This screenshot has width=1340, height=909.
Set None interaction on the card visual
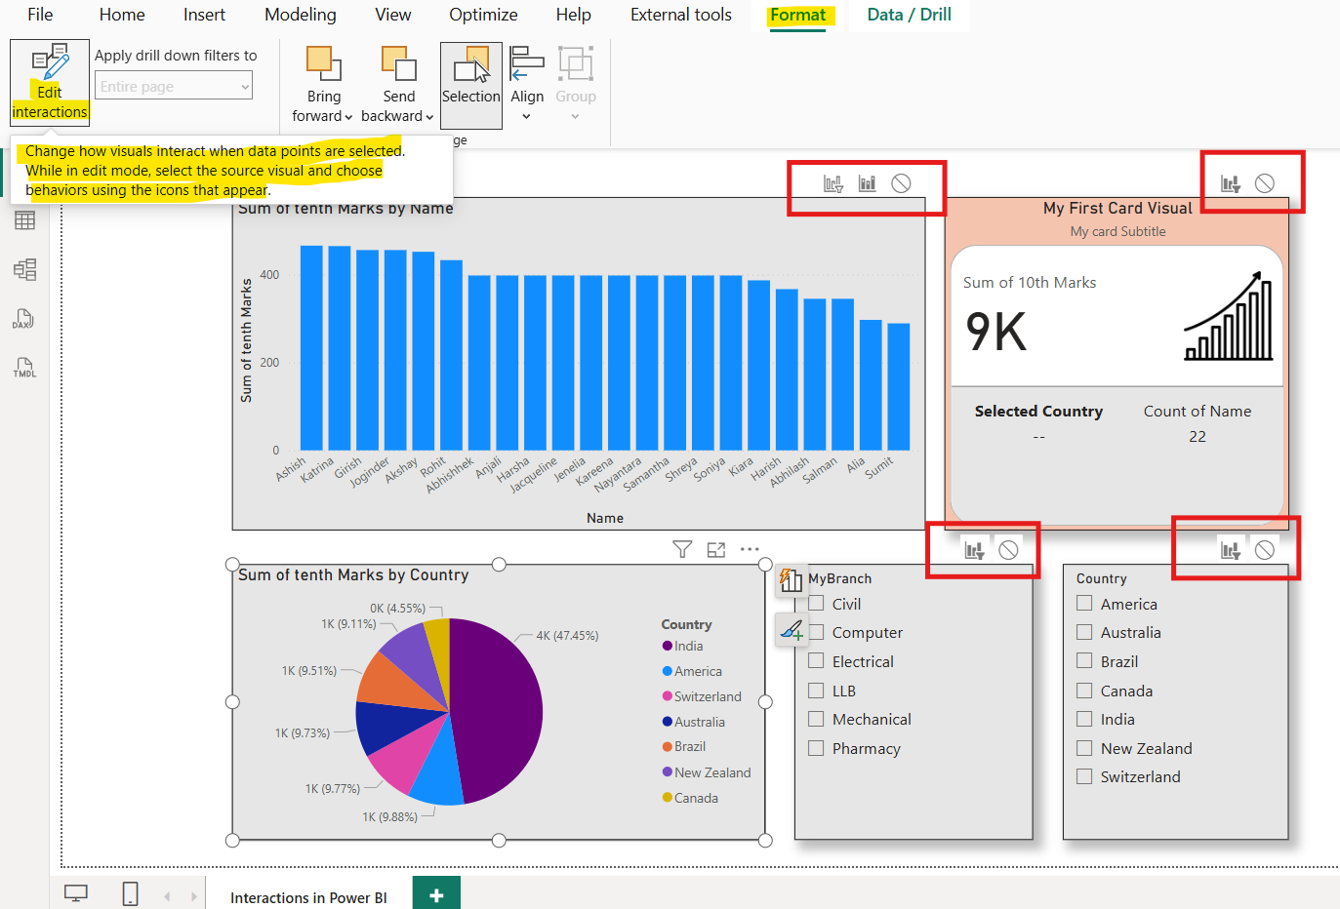pos(1266,182)
